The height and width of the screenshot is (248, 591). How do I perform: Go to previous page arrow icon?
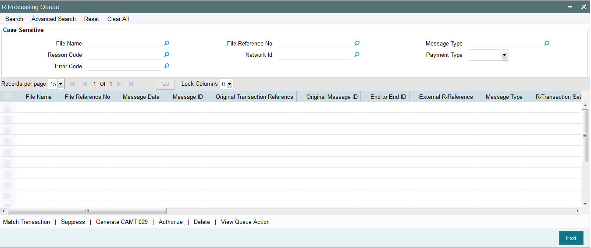point(85,84)
